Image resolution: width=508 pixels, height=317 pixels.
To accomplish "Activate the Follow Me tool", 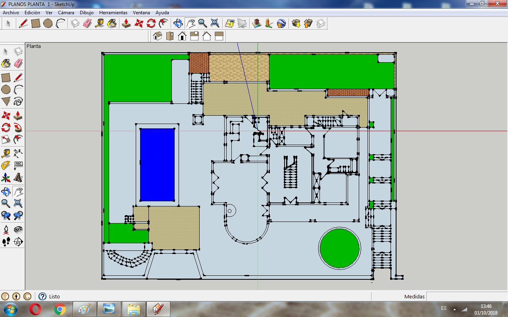I will tap(18, 128).
